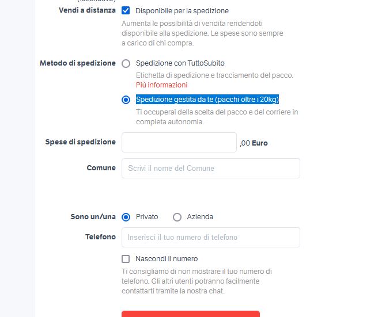
Task: Click the 'Etichetta di spedizione e tracciamento' description
Action: coord(214,75)
